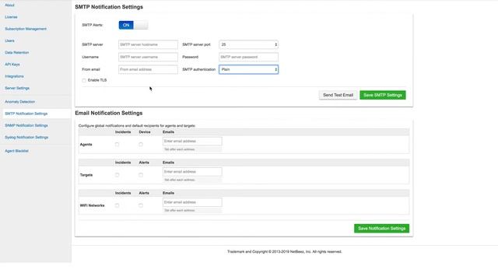Check Agents Device checkbox
Screen dimensions: 498x280
[x=141, y=145]
